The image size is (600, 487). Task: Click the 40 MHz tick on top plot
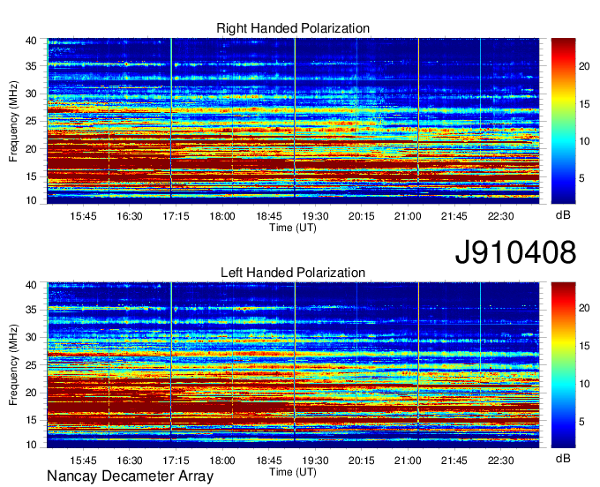click(31, 41)
